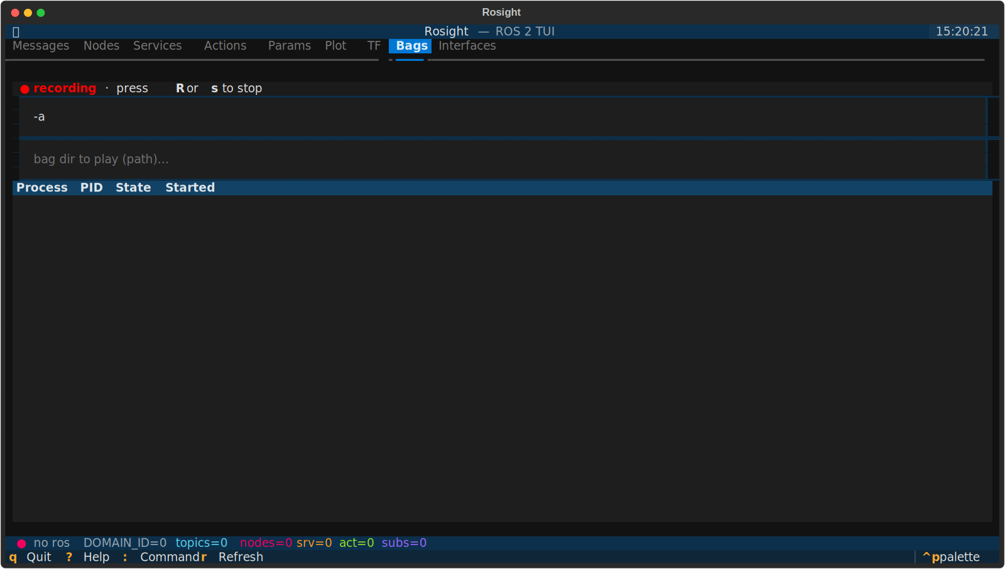1005x569 pixels.
Task: Open the Messages tab
Action: 41,46
